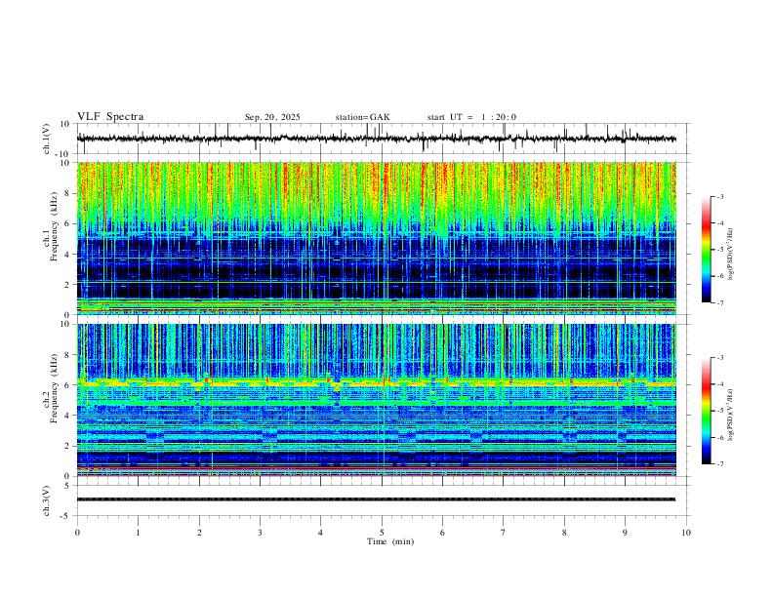The height and width of the screenshot is (597, 773).
Task: Click the ch.2 colorbar "log(PSD)(V²/Hz)" label
Action: [731, 415]
